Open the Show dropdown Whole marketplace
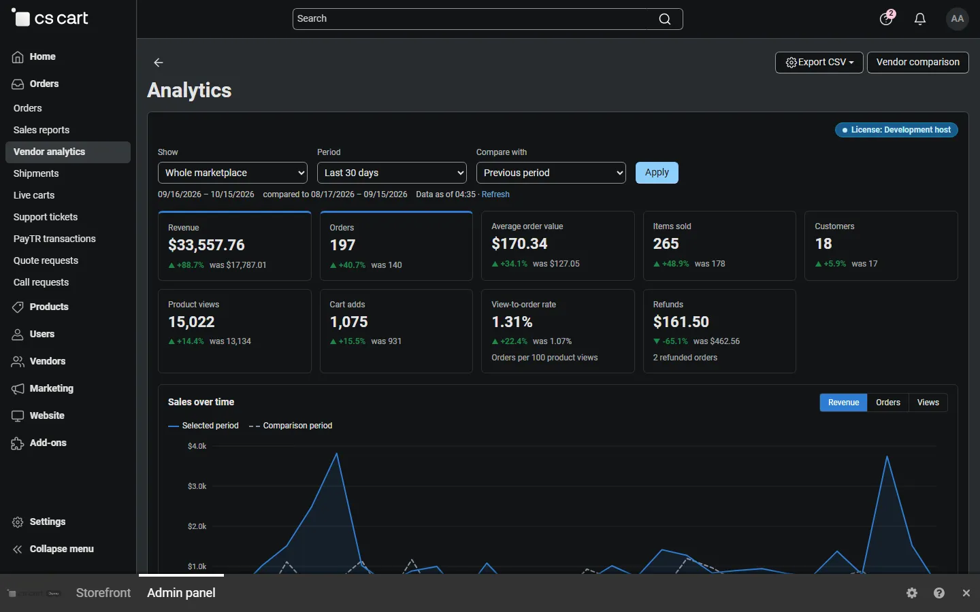The image size is (980, 612). point(233,173)
